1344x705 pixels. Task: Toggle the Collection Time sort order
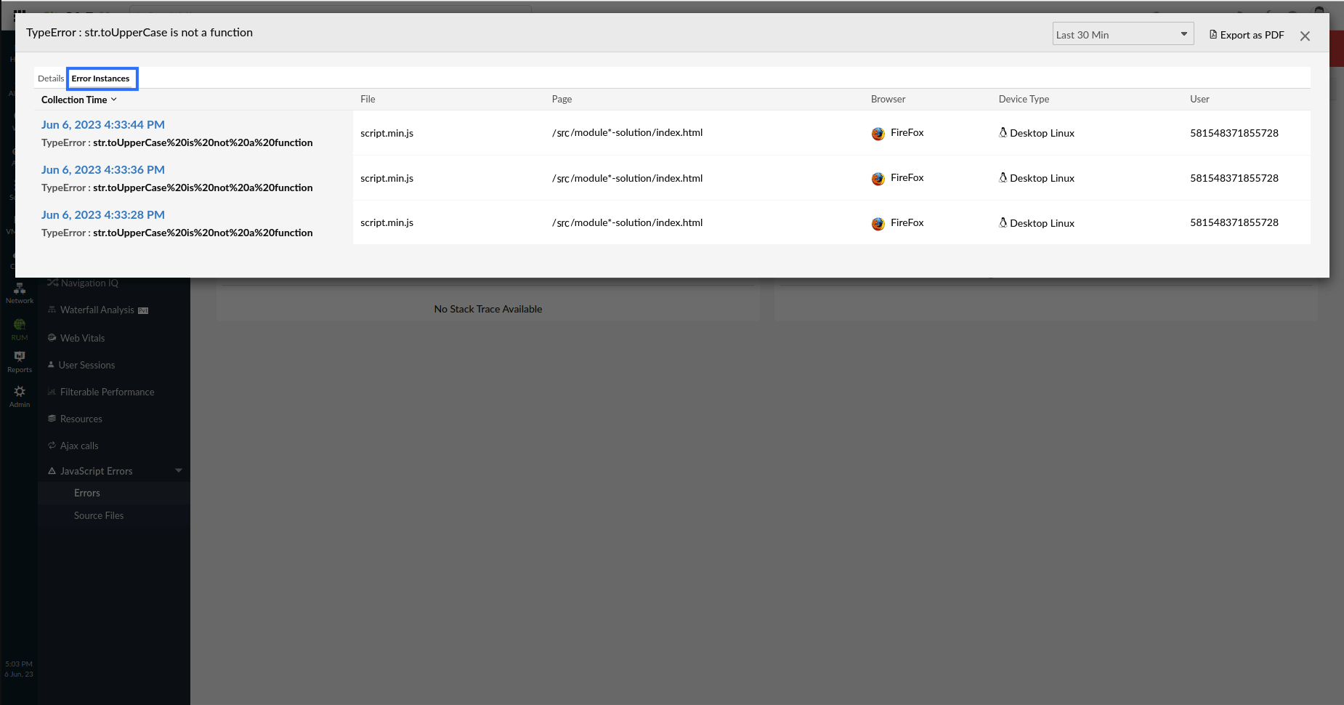(76, 100)
